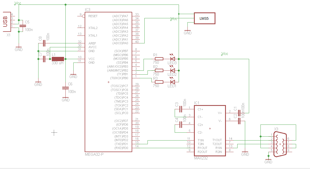
Task: Click the R1OUT pin label on MAX232
Action: [202, 148]
